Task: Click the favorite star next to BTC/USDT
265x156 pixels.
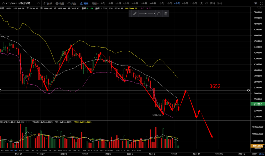Action: [x=3, y=3]
